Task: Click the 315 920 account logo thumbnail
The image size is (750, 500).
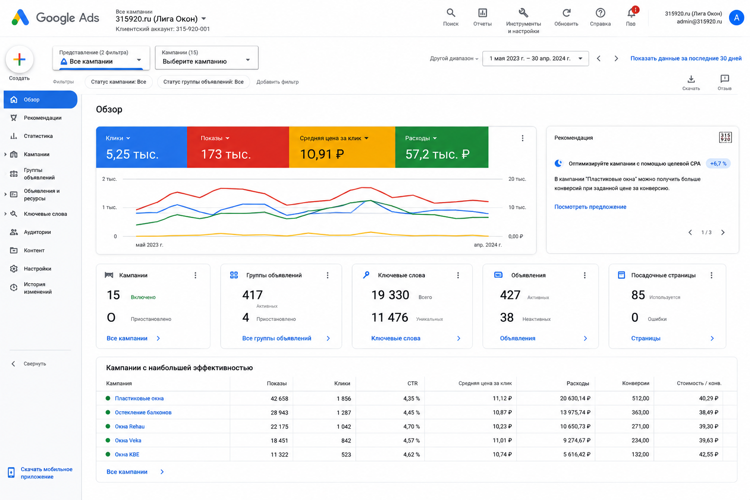Action: [726, 137]
